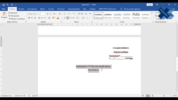Decrease paragraph indent
The height and width of the screenshot is (100, 178).
tap(79, 14)
